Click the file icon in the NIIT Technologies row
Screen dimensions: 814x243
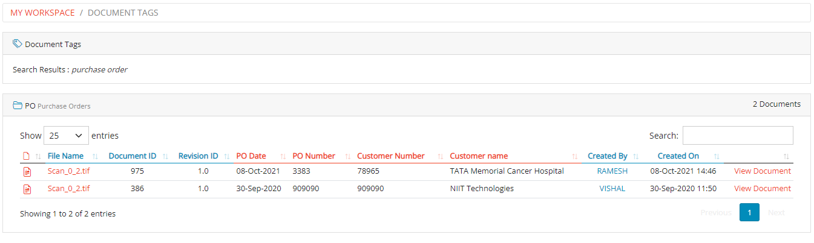point(27,189)
